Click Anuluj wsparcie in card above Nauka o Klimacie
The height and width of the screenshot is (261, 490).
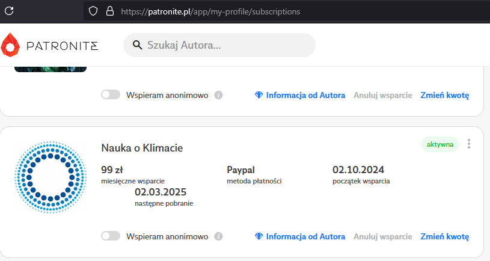(x=382, y=95)
